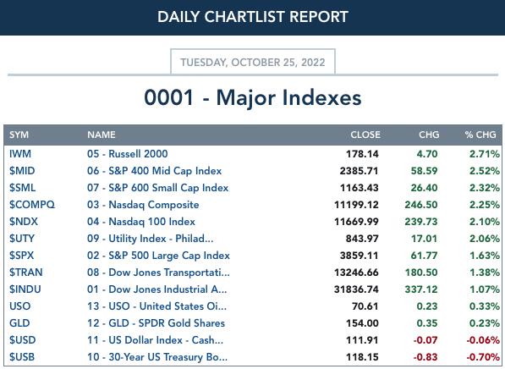Viewport: 505px width, 369px height.
Task: Click the $UTY symbol link
Action: (22, 239)
